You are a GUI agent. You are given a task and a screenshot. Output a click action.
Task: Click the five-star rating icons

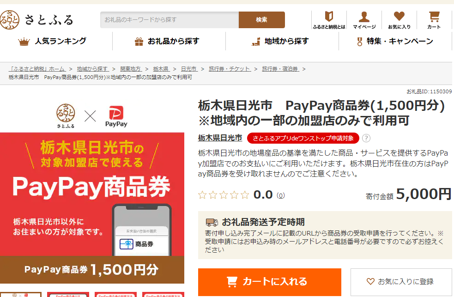coord(224,195)
